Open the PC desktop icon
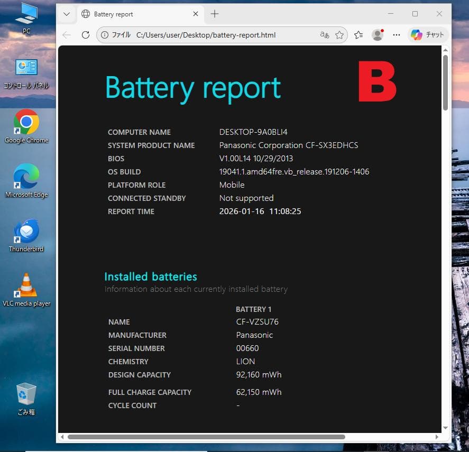This screenshot has width=469, height=452. [x=26, y=17]
